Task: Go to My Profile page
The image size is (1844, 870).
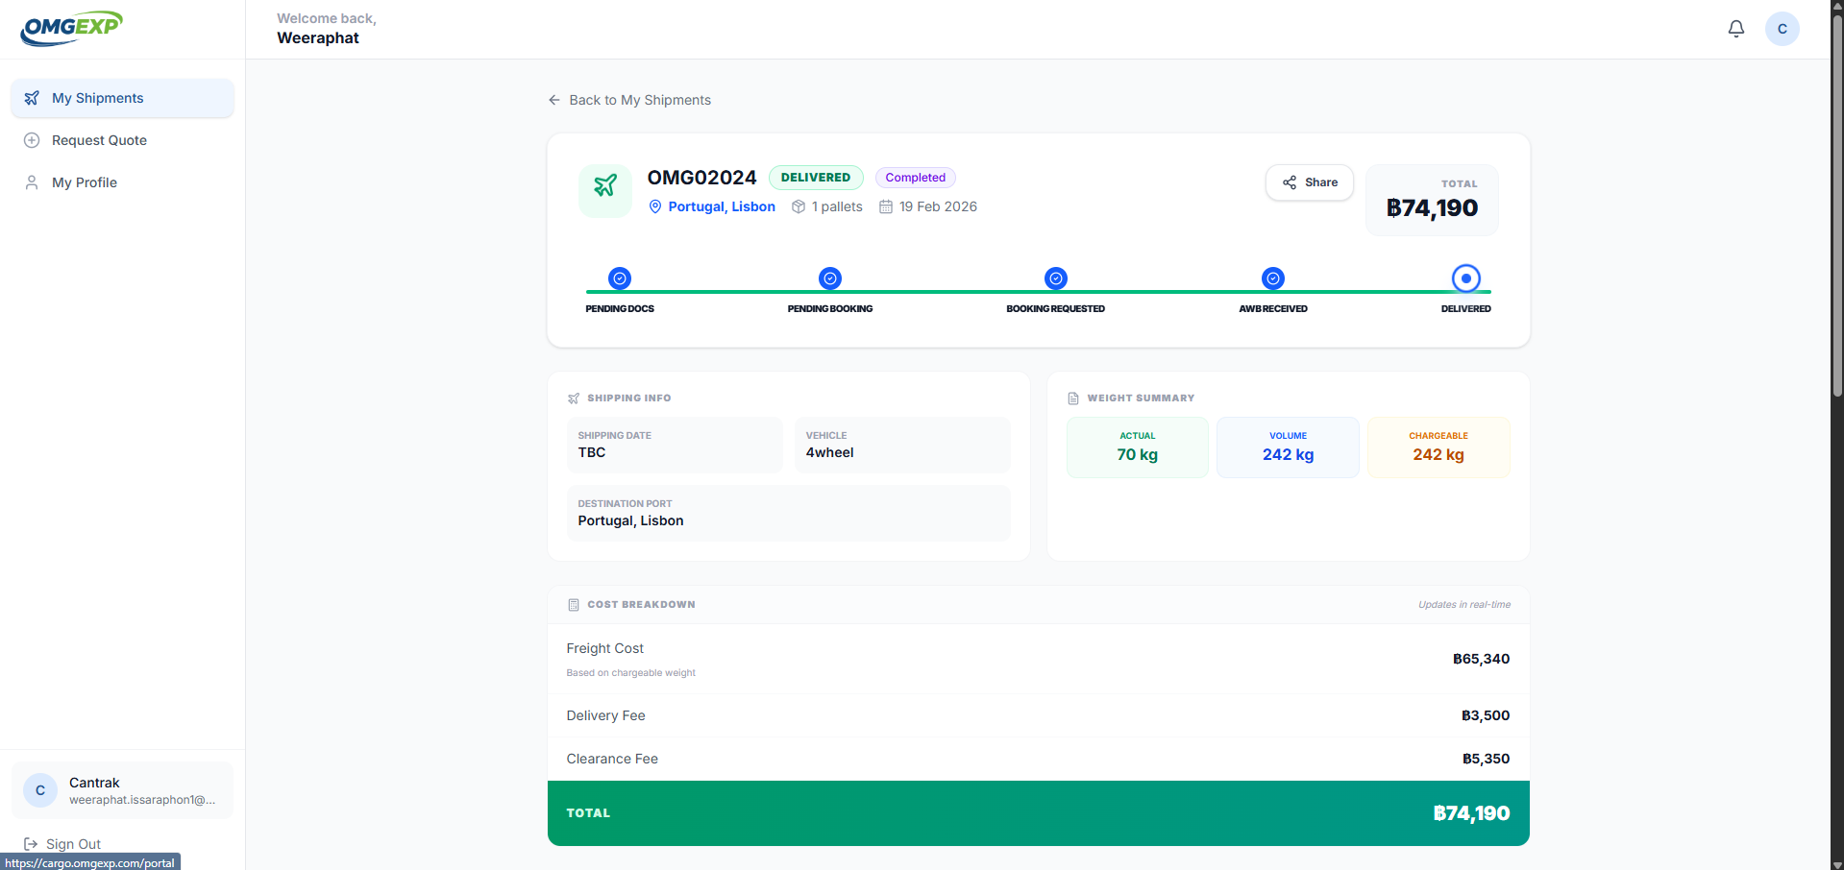Action: click(122, 182)
